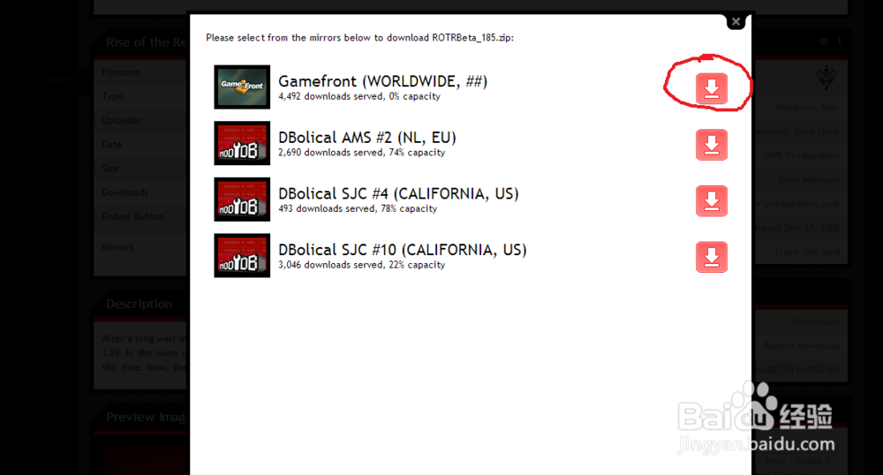883x475 pixels.
Task: Click the Embed Button label on background page
Action: click(x=133, y=216)
